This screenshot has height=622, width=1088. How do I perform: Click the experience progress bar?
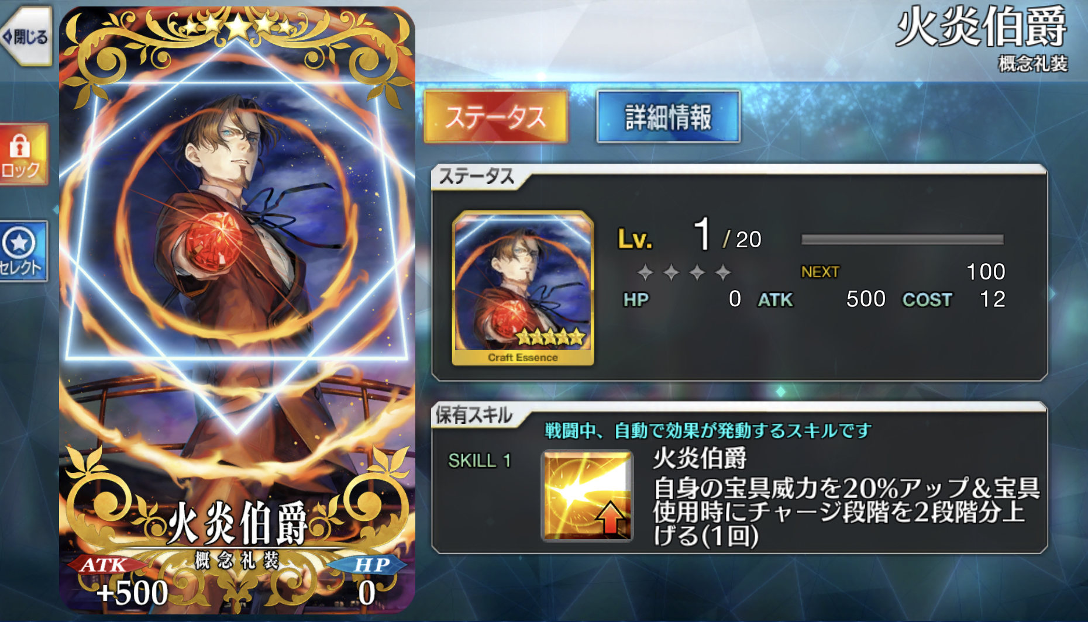[x=902, y=239]
